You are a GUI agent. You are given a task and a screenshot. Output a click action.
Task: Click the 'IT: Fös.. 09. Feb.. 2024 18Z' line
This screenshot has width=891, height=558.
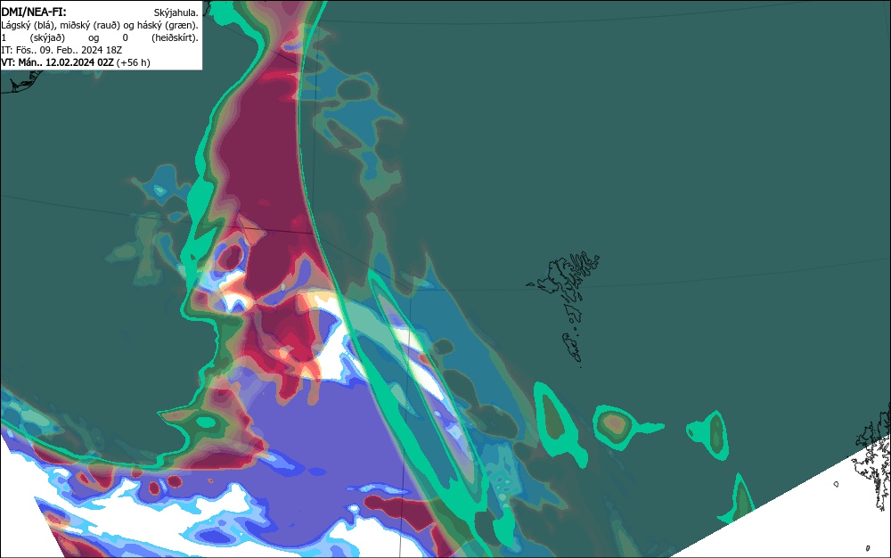coord(61,50)
